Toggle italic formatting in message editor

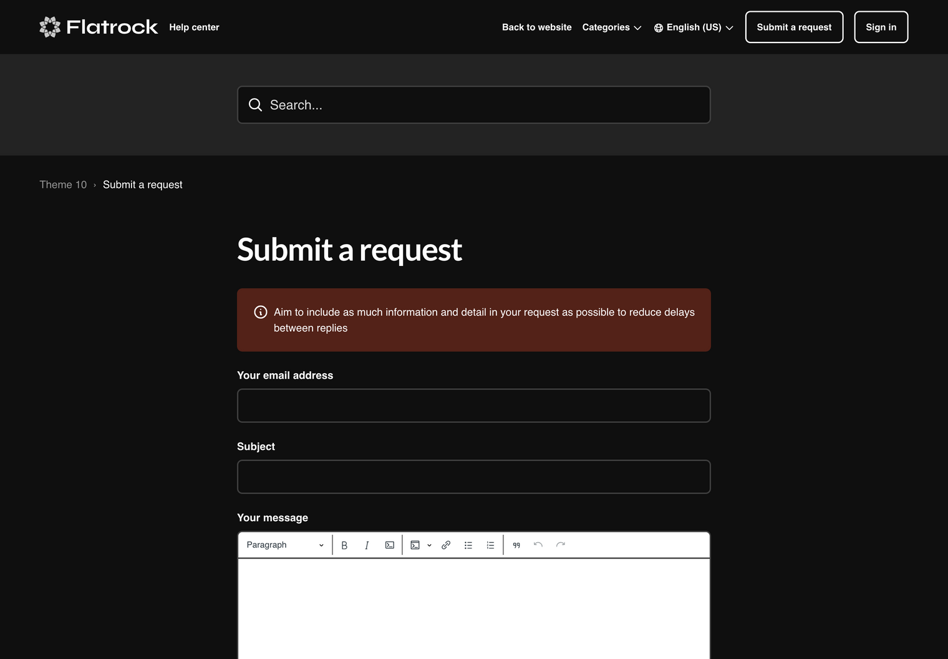(367, 545)
